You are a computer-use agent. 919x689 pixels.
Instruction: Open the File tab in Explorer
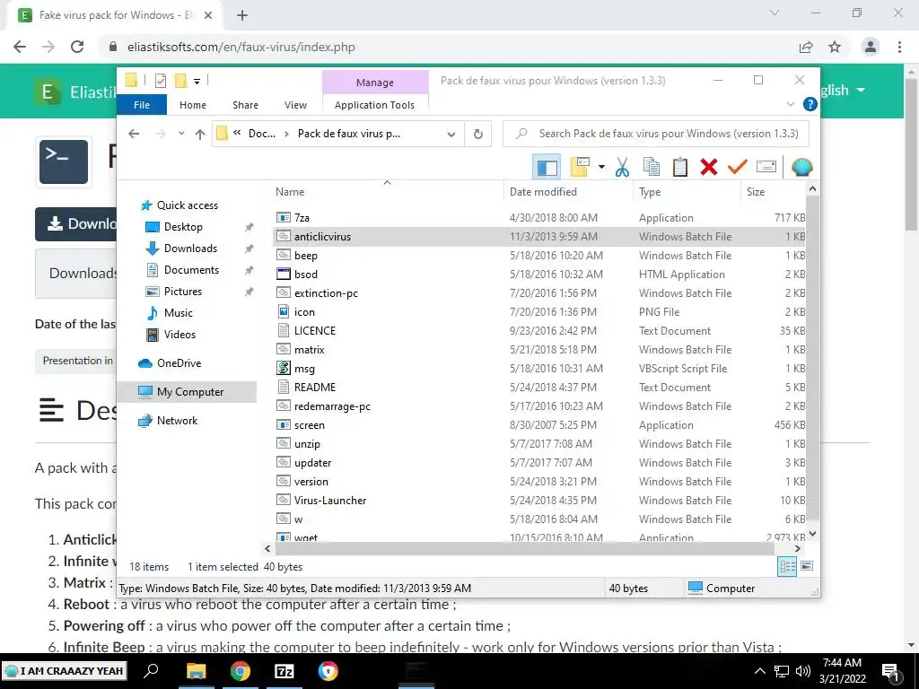coord(142,105)
